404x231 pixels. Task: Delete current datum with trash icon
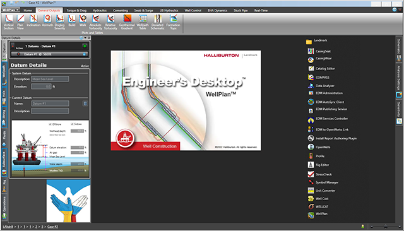[85, 104]
